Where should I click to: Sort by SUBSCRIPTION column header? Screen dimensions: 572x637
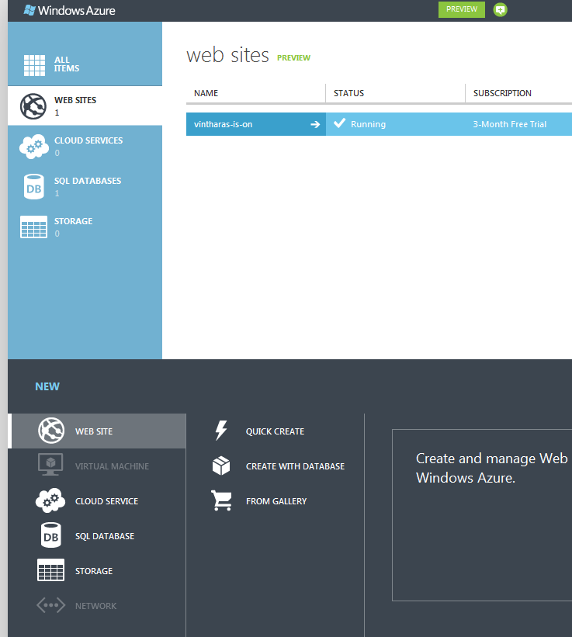coord(502,93)
